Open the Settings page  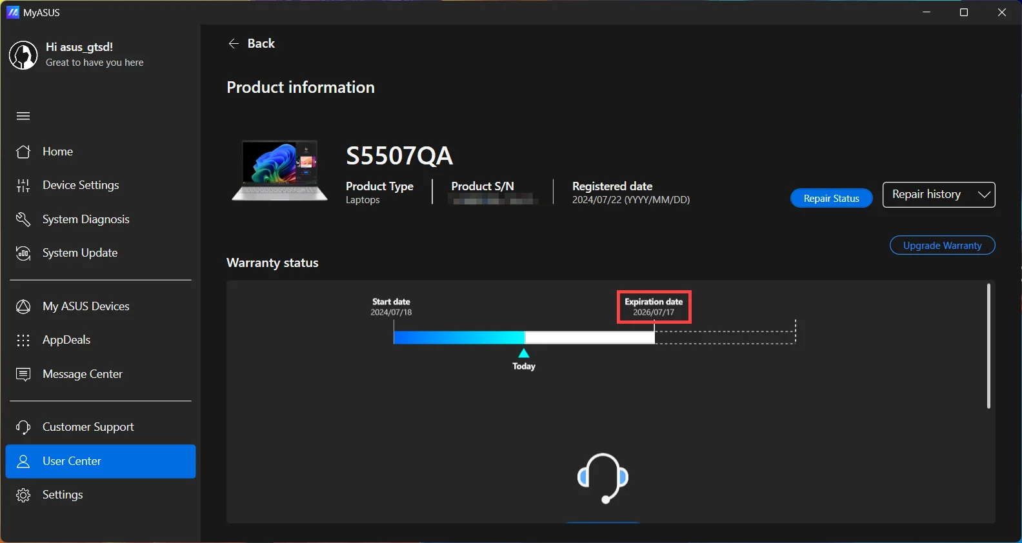click(x=101, y=495)
